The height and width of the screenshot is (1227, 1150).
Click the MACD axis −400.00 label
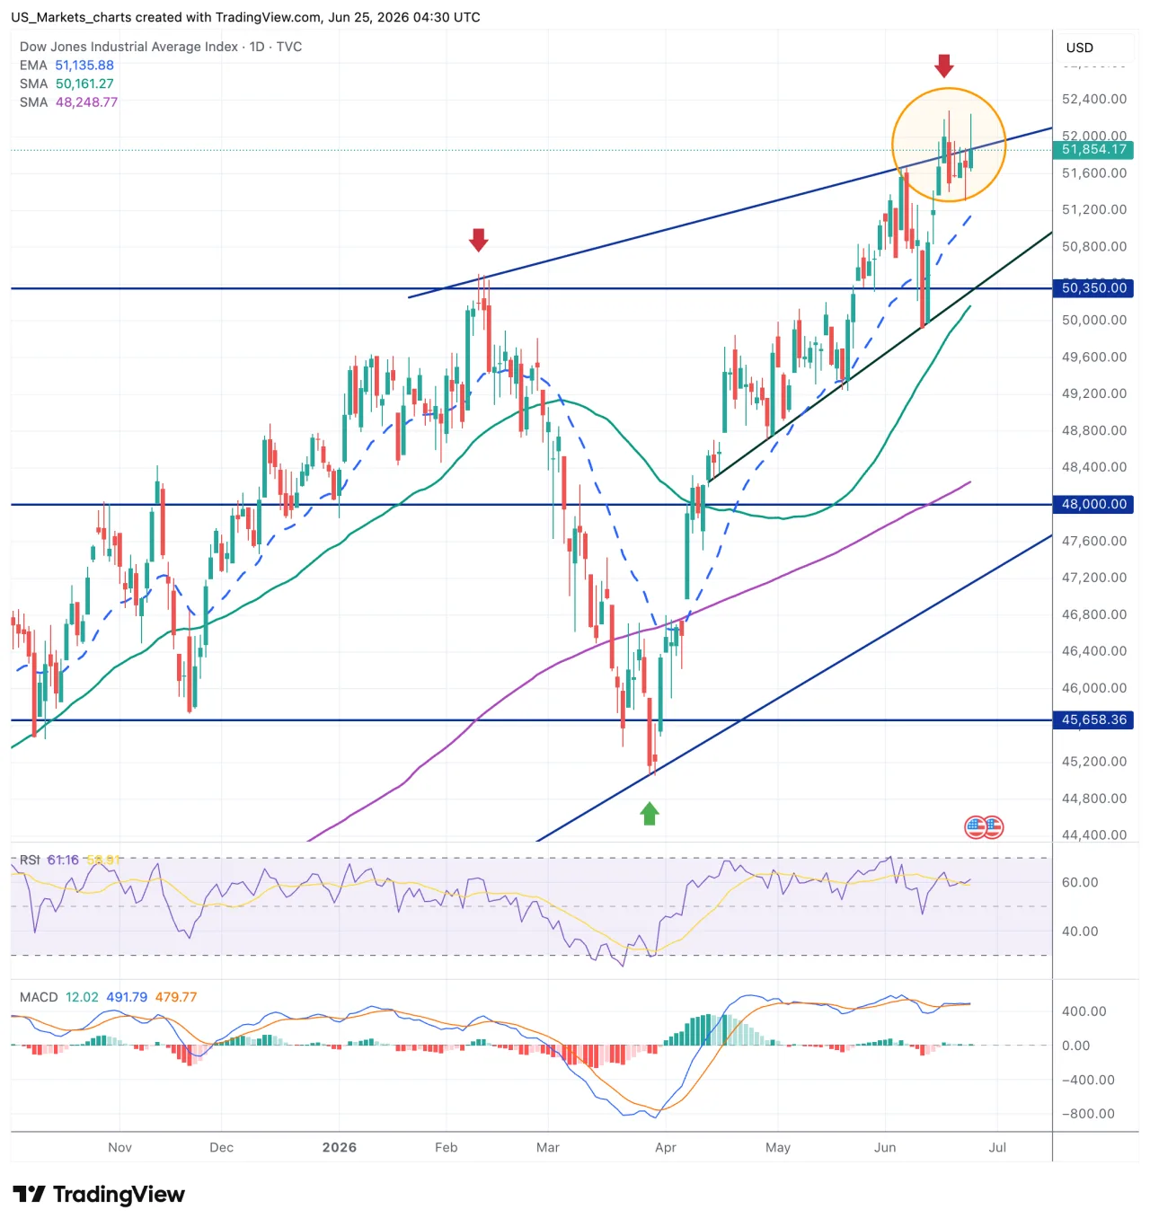(x=1088, y=1080)
